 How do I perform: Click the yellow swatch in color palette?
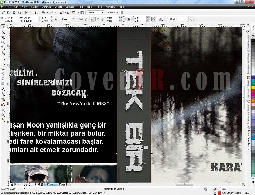pyautogui.click(x=253, y=87)
